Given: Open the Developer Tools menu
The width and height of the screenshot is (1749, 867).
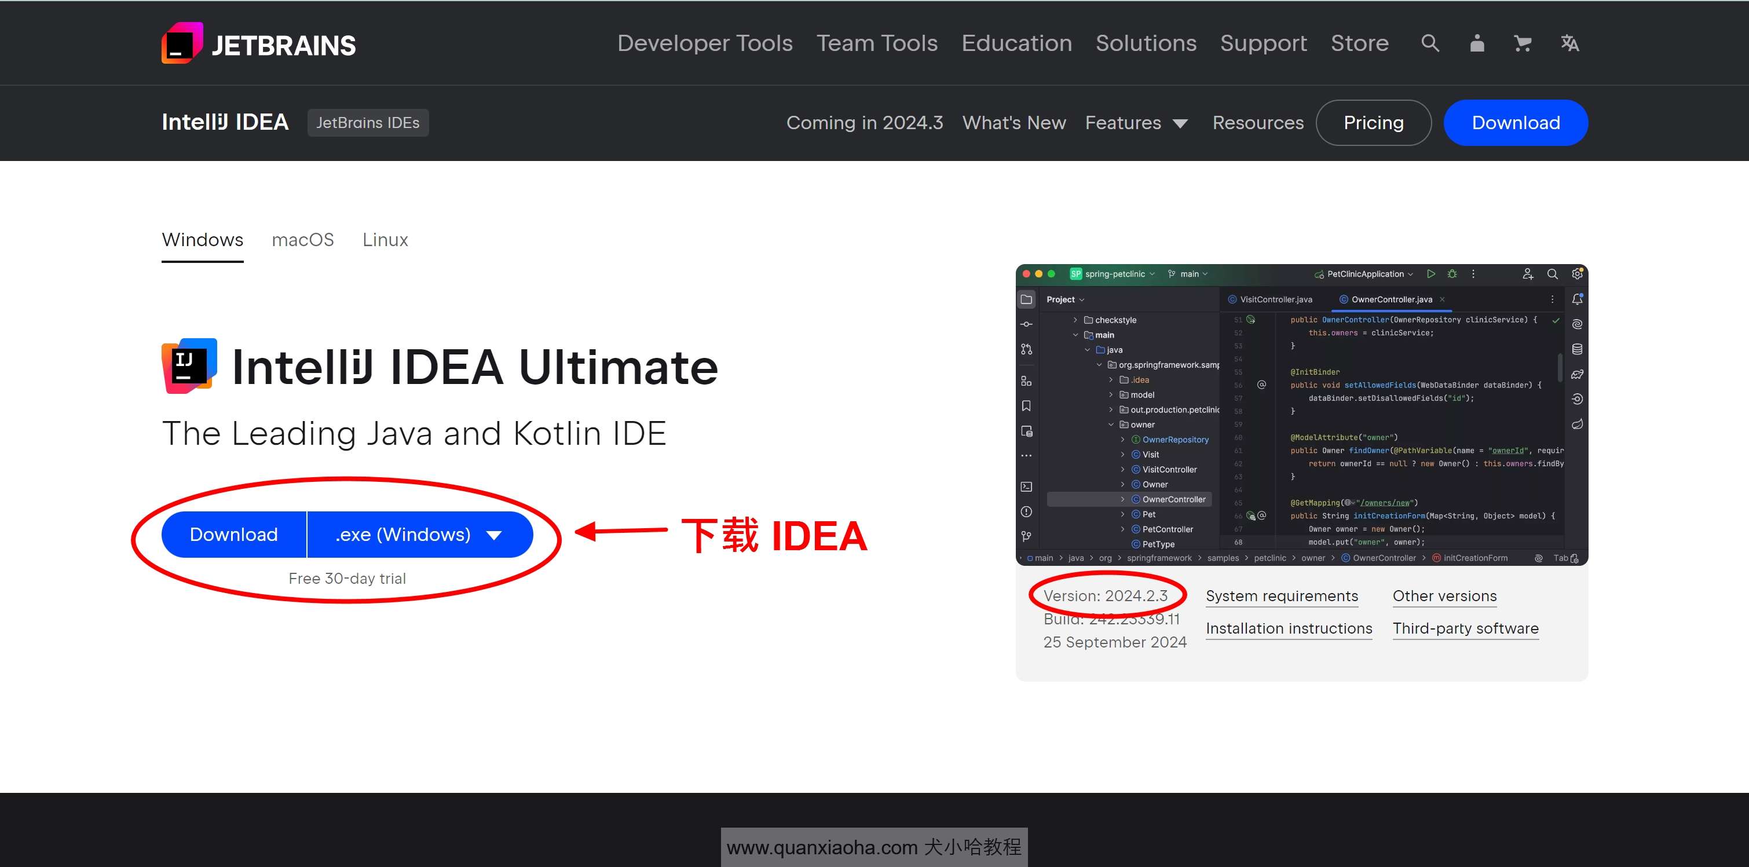Looking at the screenshot, I should [x=705, y=43].
